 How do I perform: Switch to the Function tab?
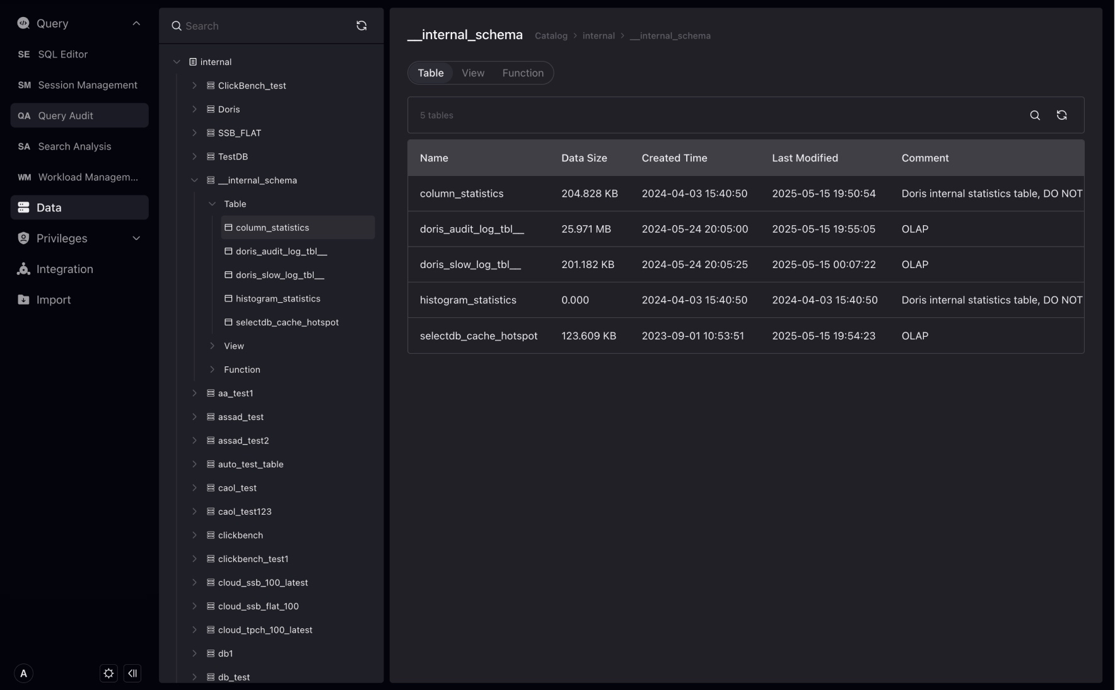tap(522, 73)
